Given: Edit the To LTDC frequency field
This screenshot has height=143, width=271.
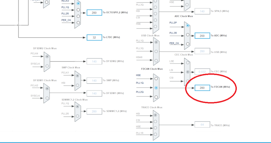Looking at the screenshot, I should click(x=94, y=37).
